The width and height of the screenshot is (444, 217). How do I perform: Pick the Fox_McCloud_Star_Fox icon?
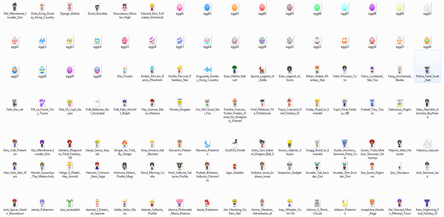point(207,103)
